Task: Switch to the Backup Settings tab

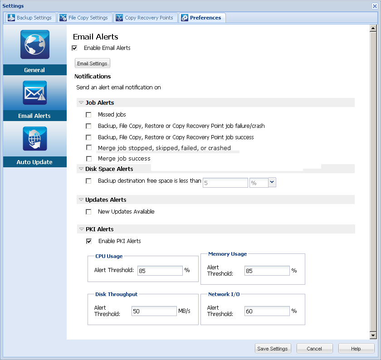Action: [30, 17]
